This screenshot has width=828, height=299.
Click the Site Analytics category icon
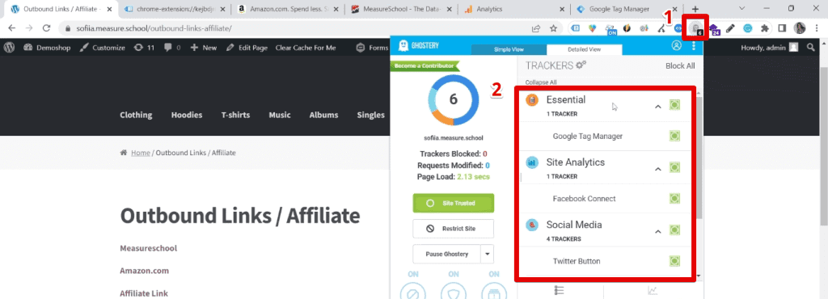(532, 162)
